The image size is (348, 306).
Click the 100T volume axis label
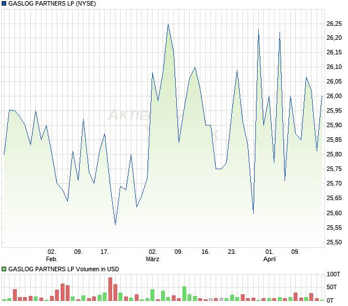333,274
